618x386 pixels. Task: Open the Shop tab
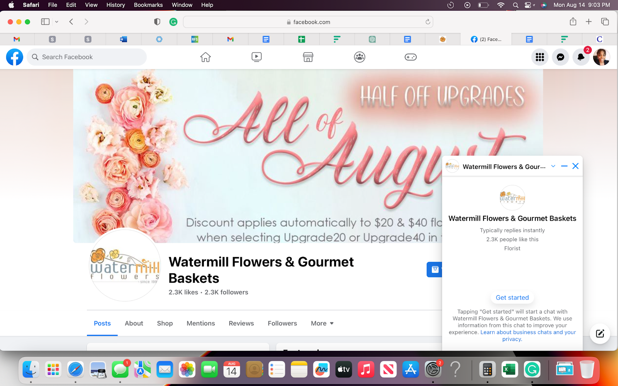tap(165, 323)
